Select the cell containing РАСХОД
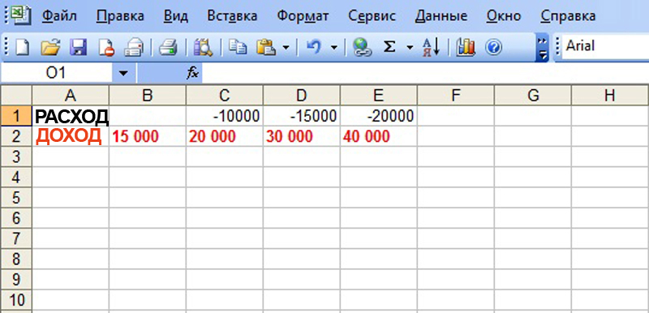The height and width of the screenshot is (313, 649). coord(71,116)
